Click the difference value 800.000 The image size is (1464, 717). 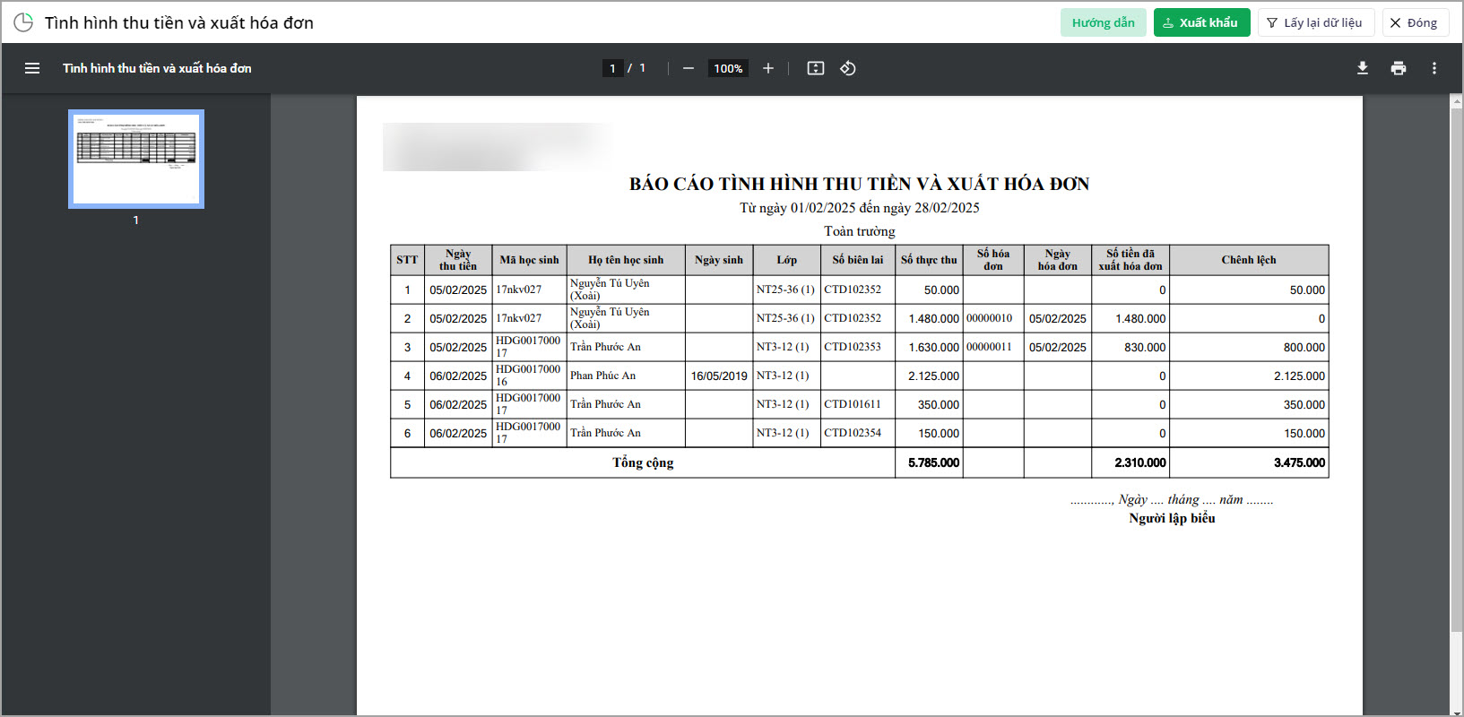tap(1304, 348)
